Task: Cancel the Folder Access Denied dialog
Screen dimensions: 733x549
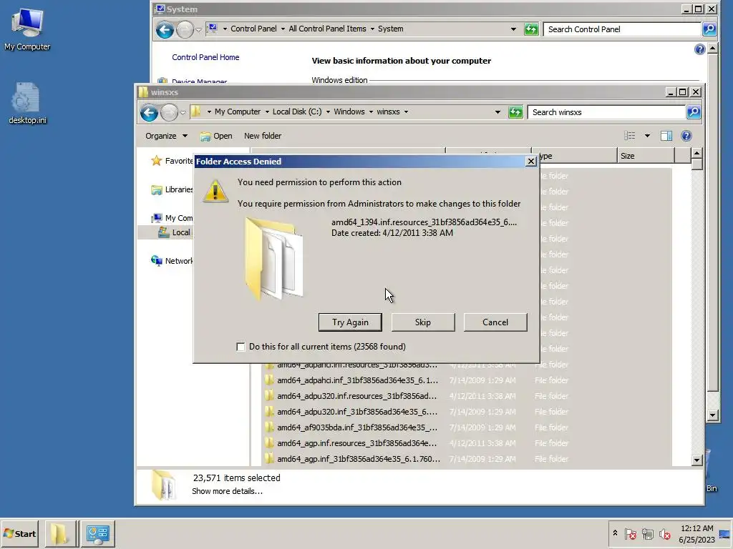Action: pos(495,322)
